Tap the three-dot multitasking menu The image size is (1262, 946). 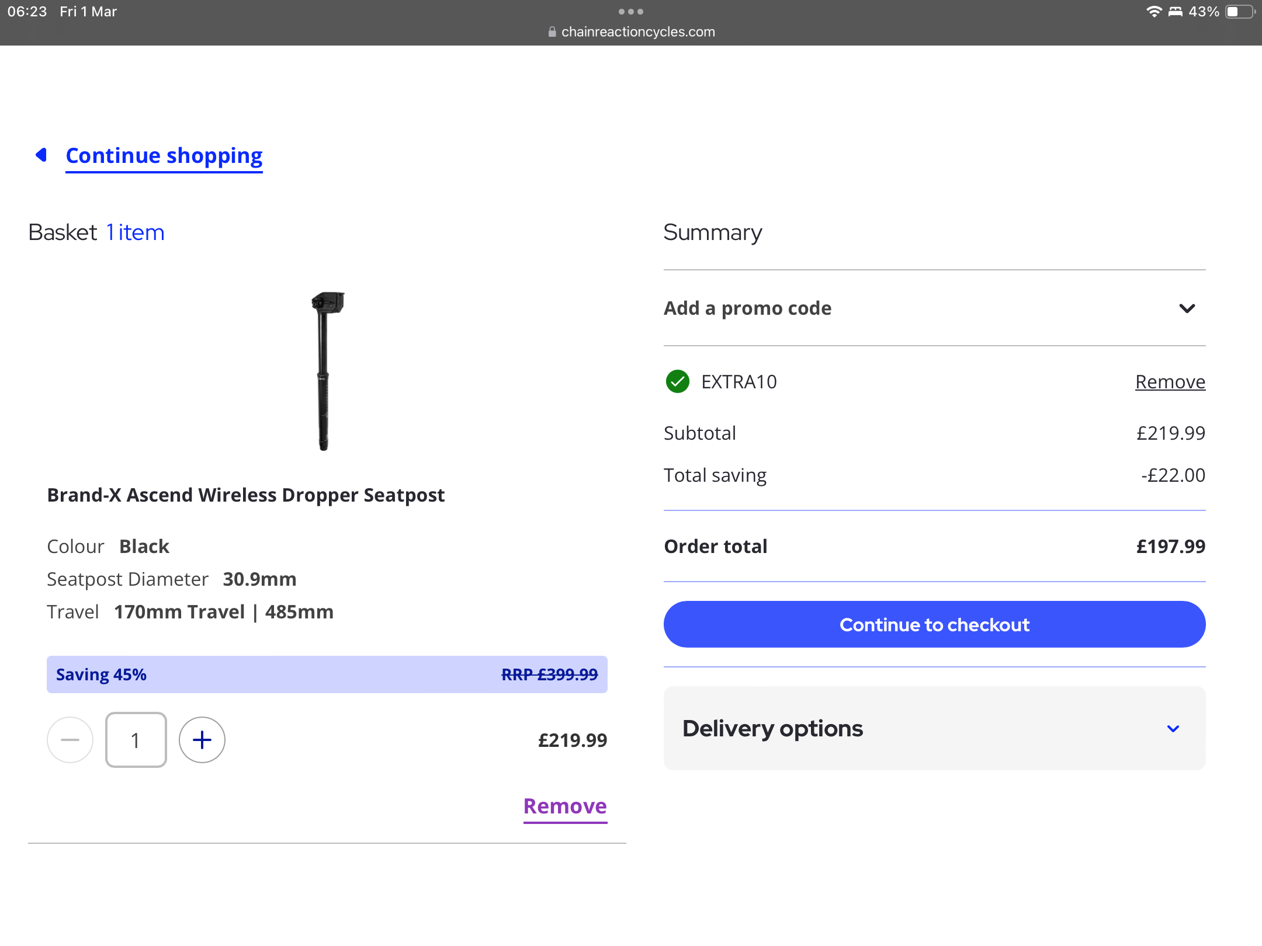click(631, 12)
